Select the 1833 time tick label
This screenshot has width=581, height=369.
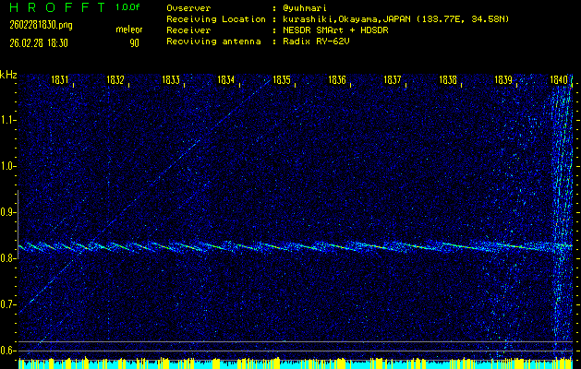pyautogui.click(x=171, y=81)
